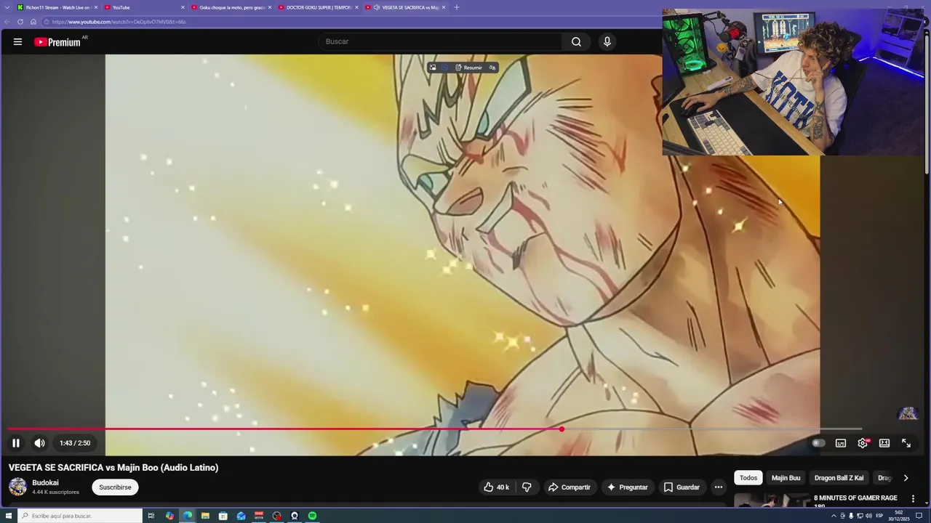
Task: Open Microsoft Edge taskbar icon
Action: point(188,516)
